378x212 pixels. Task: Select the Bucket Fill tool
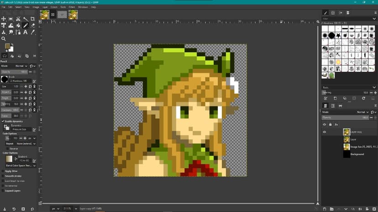pos(18,26)
